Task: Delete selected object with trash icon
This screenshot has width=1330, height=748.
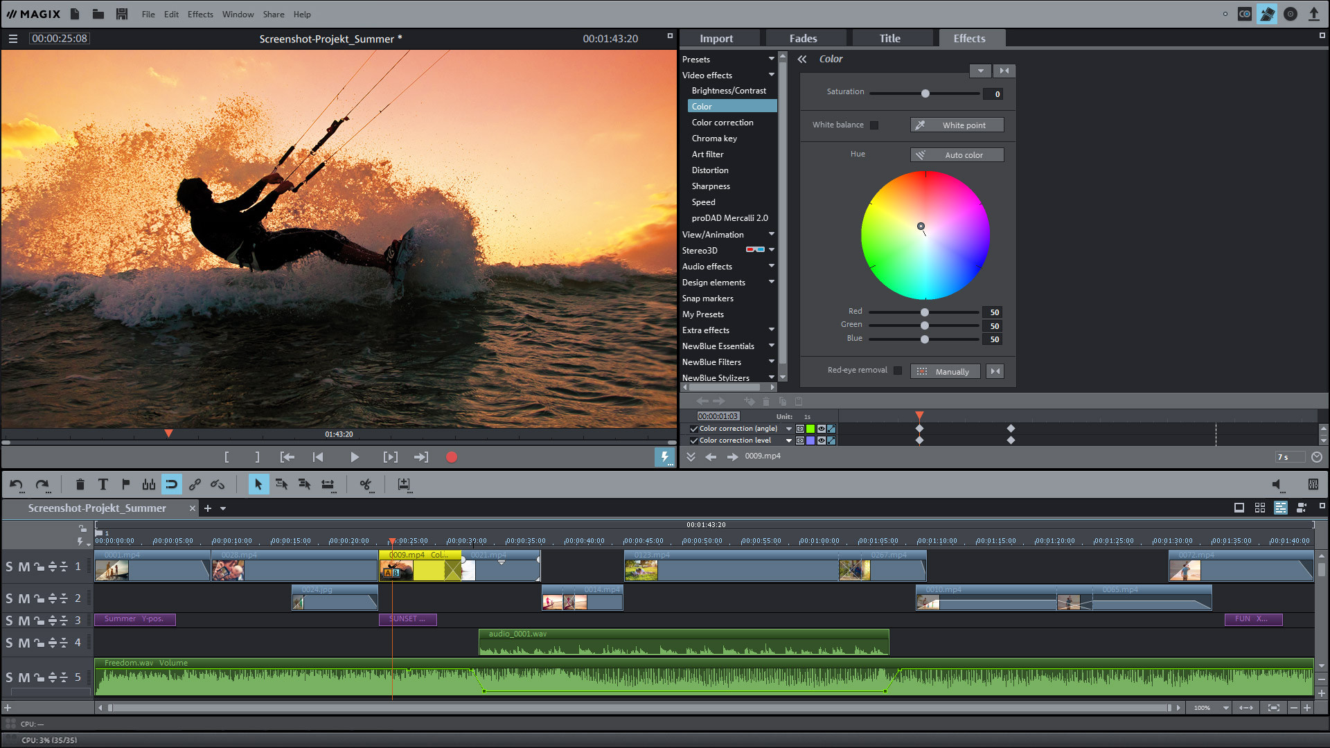Action: pos(80,485)
